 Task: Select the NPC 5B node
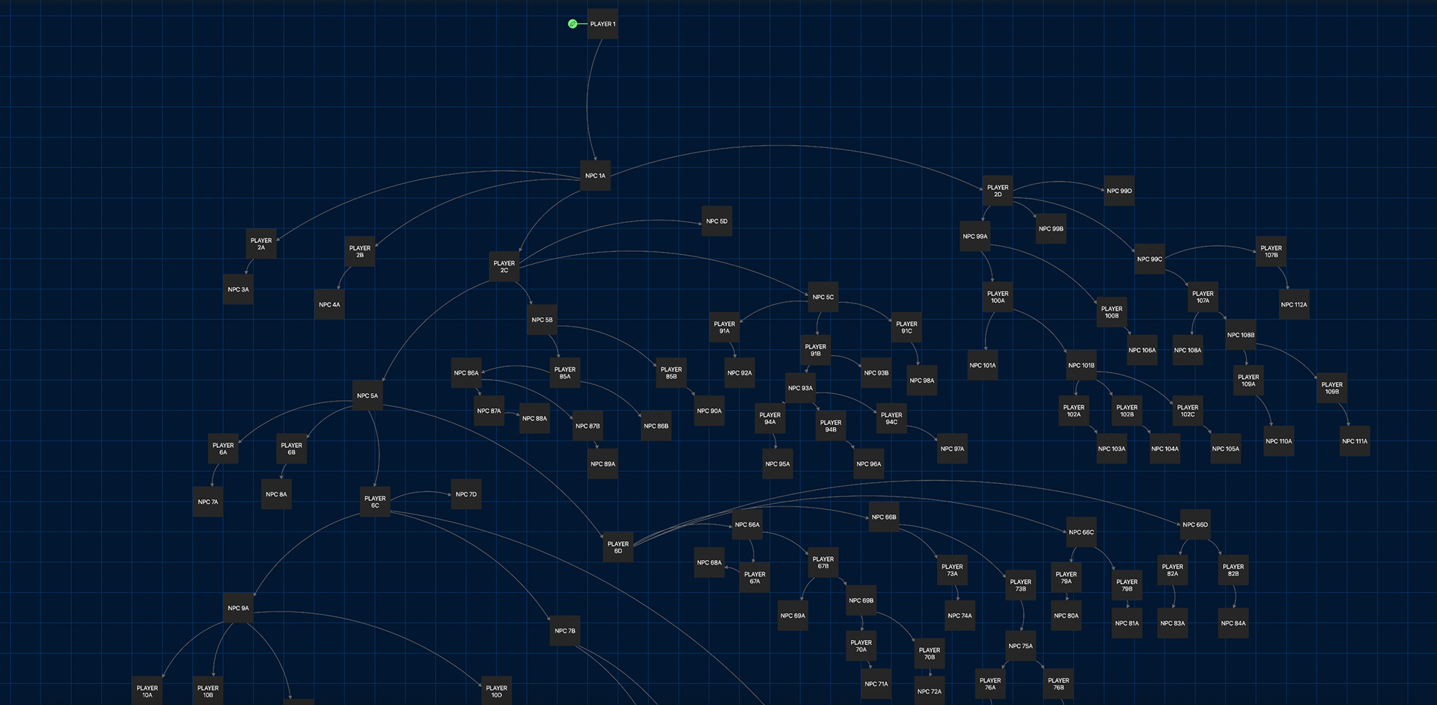pos(542,320)
